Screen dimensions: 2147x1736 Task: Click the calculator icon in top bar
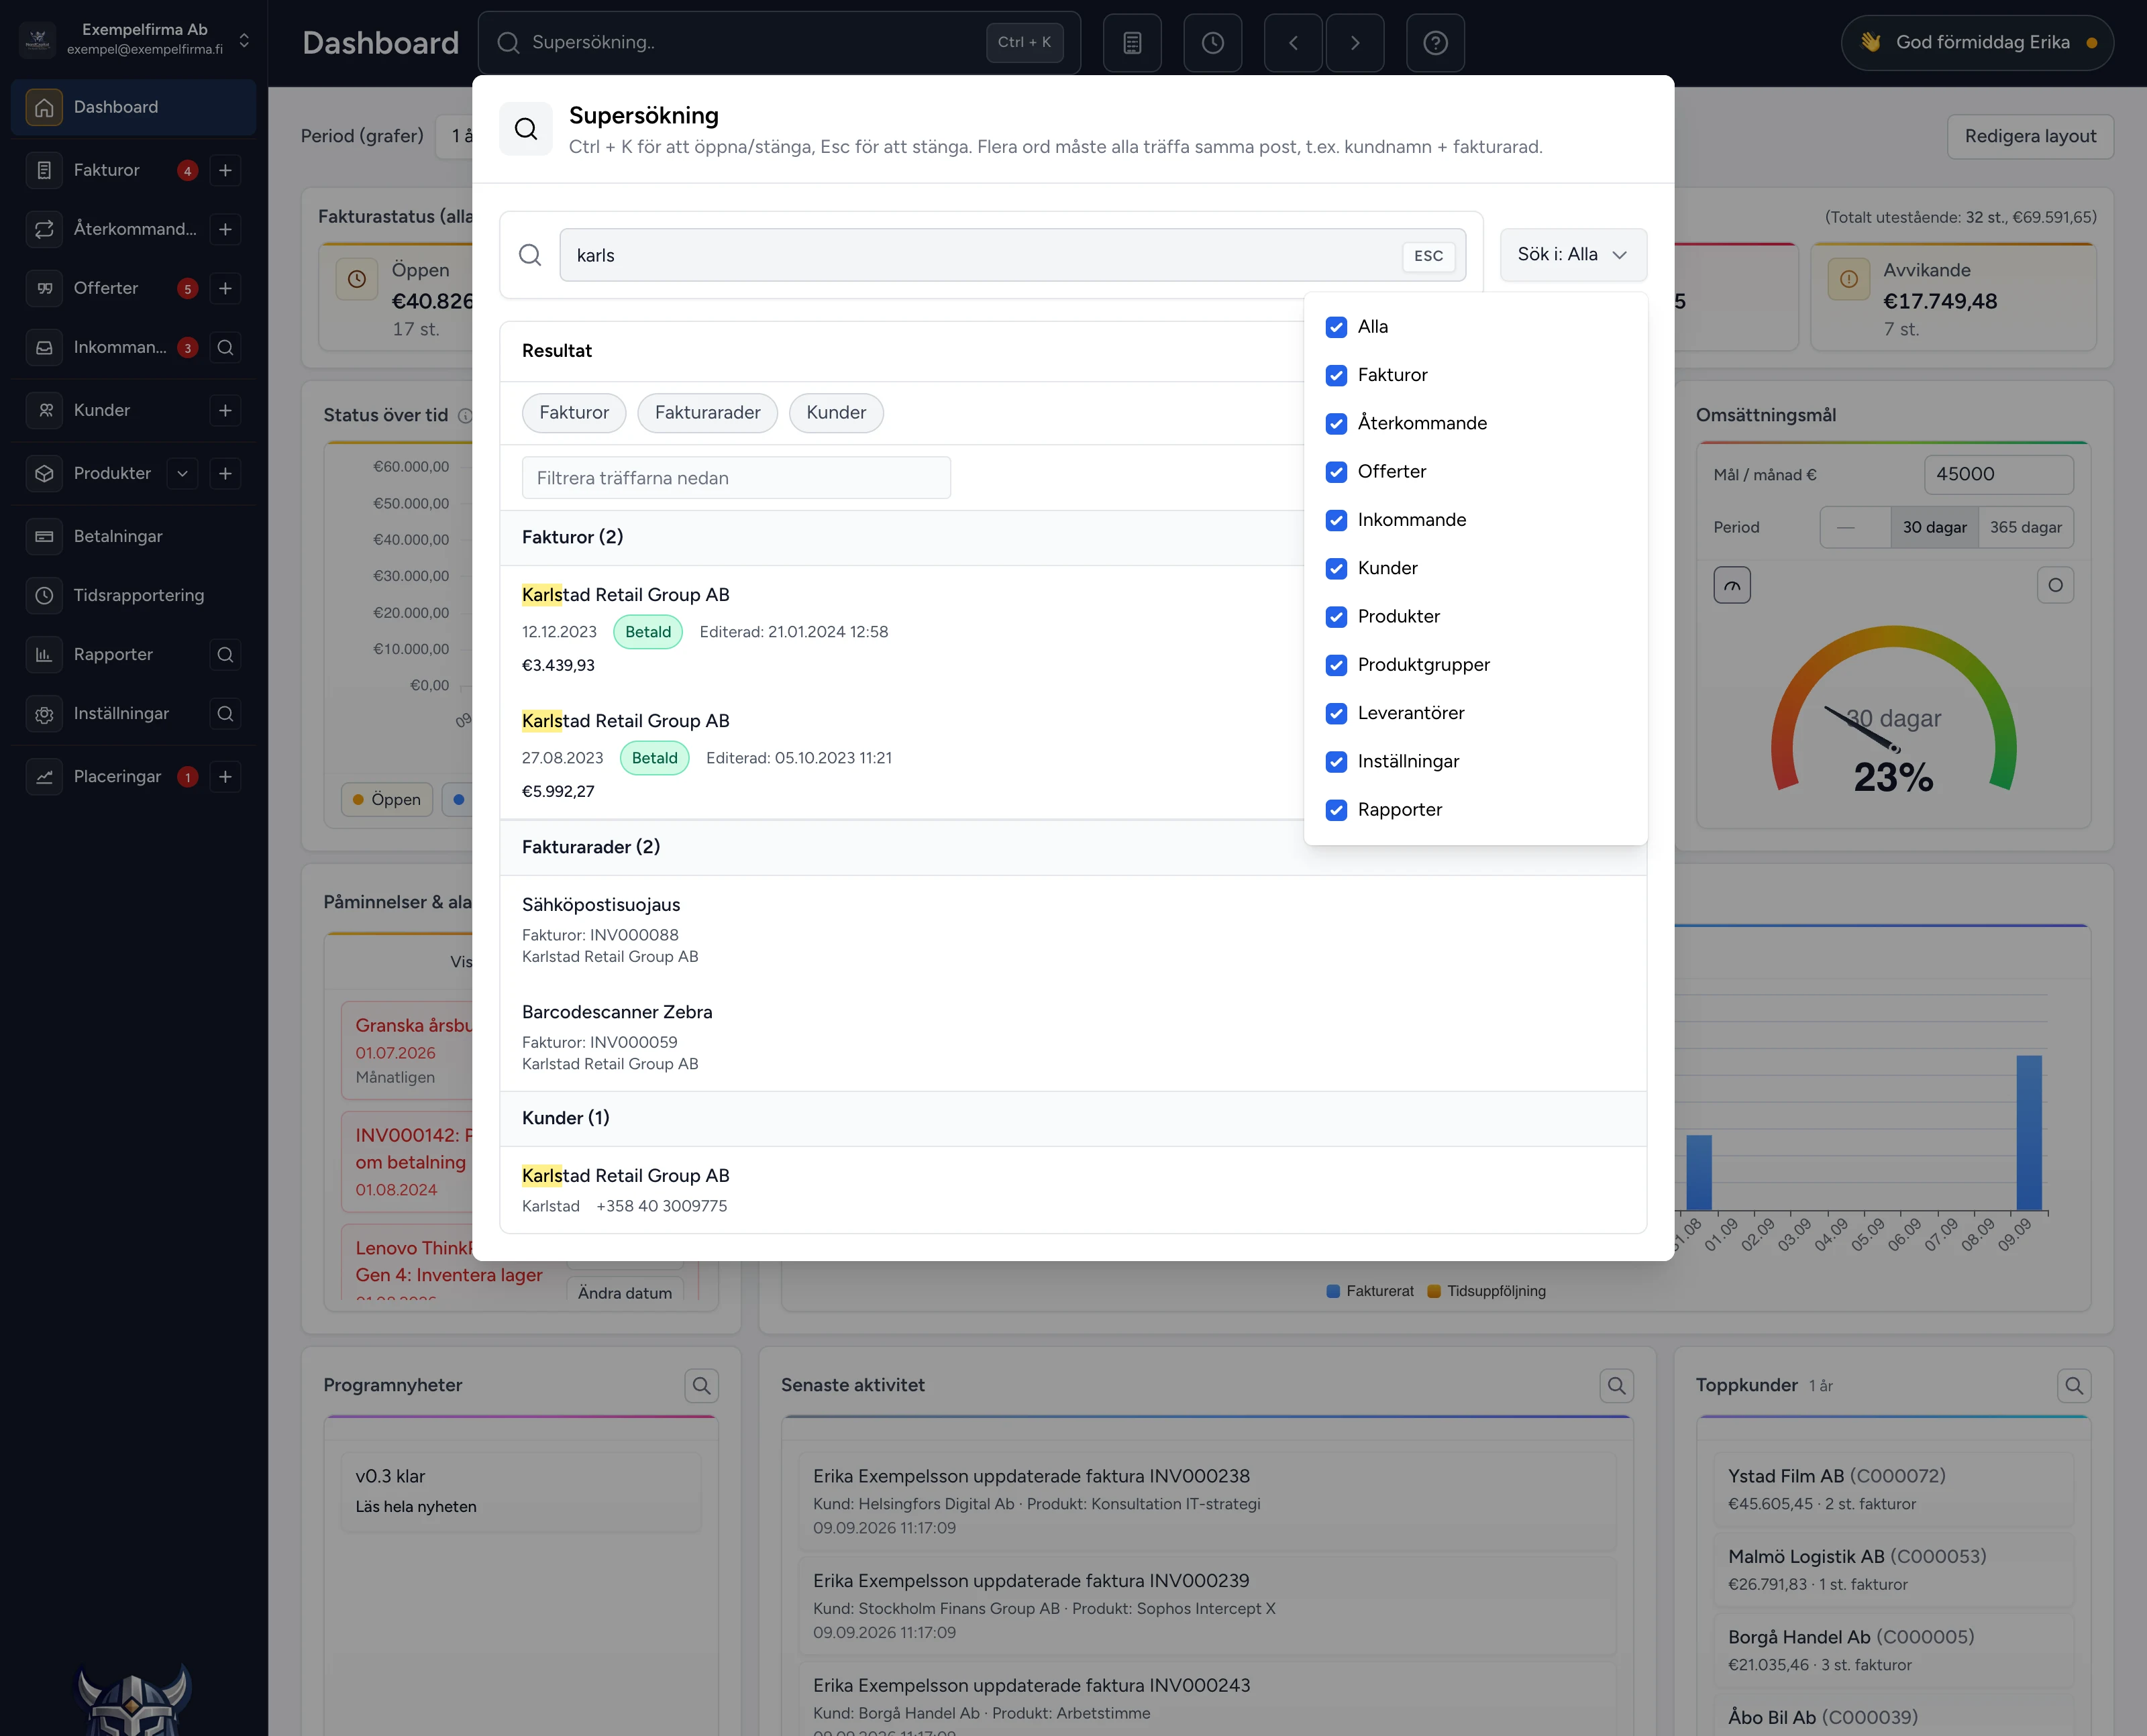pos(1132,43)
